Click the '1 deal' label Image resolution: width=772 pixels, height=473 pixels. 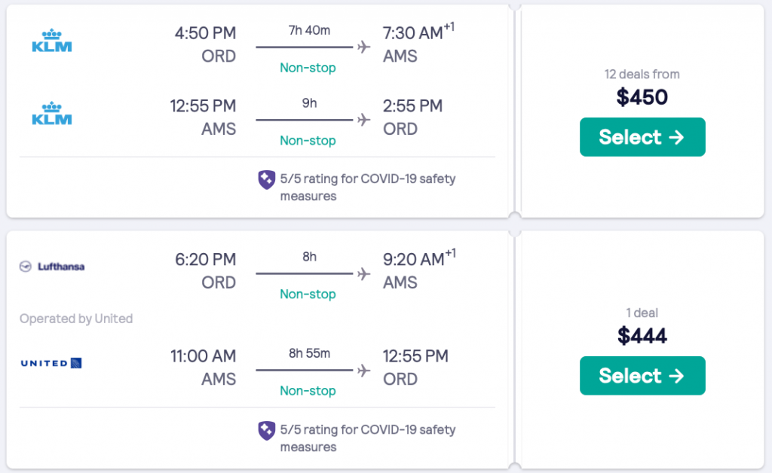pos(642,313)
